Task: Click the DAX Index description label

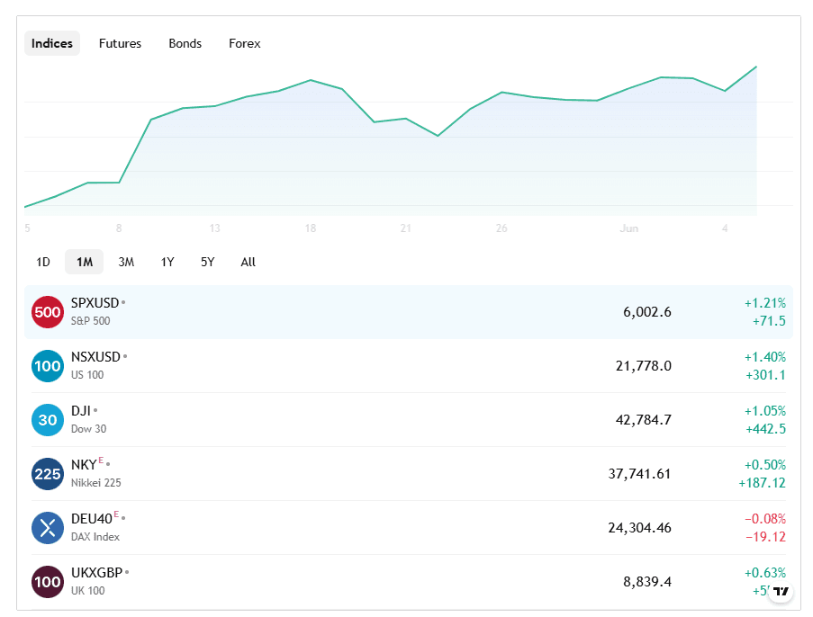Action: tap(95, 537)
